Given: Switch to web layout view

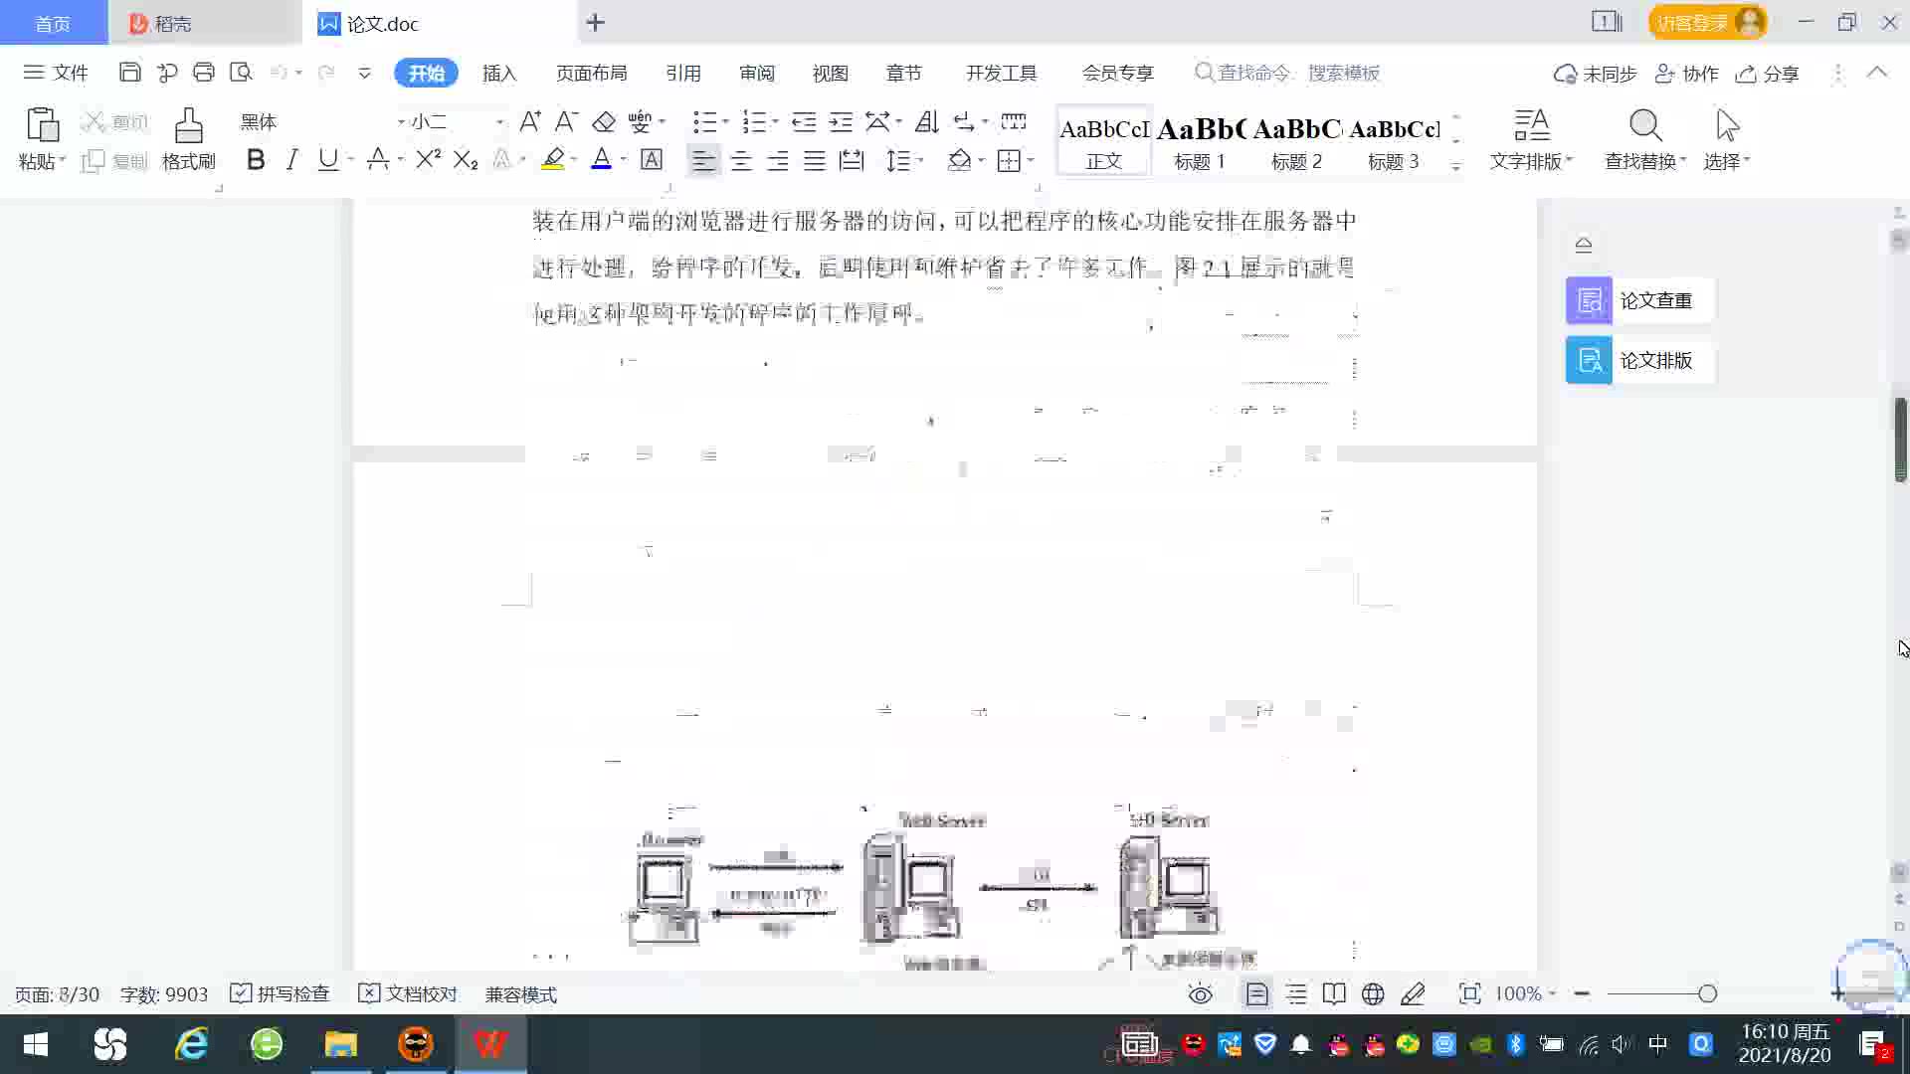Looking at the screenshot, I should coord(1373,993).
